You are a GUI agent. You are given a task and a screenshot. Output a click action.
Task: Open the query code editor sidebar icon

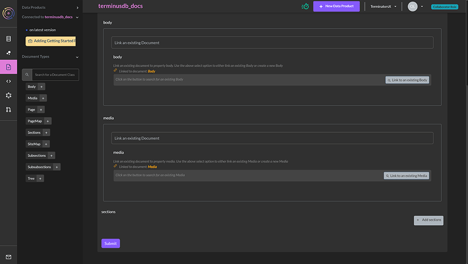(x=8, y=81)
